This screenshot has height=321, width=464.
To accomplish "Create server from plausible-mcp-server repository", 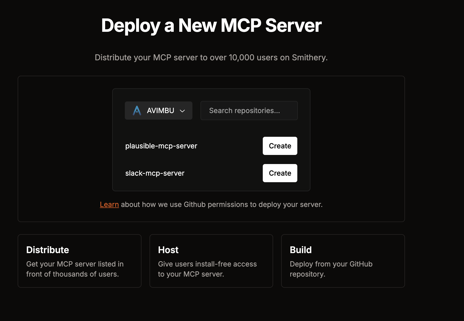I will (x=280, y=146).
